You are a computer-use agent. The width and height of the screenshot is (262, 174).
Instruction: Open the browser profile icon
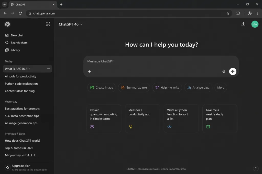coord(249,13)
